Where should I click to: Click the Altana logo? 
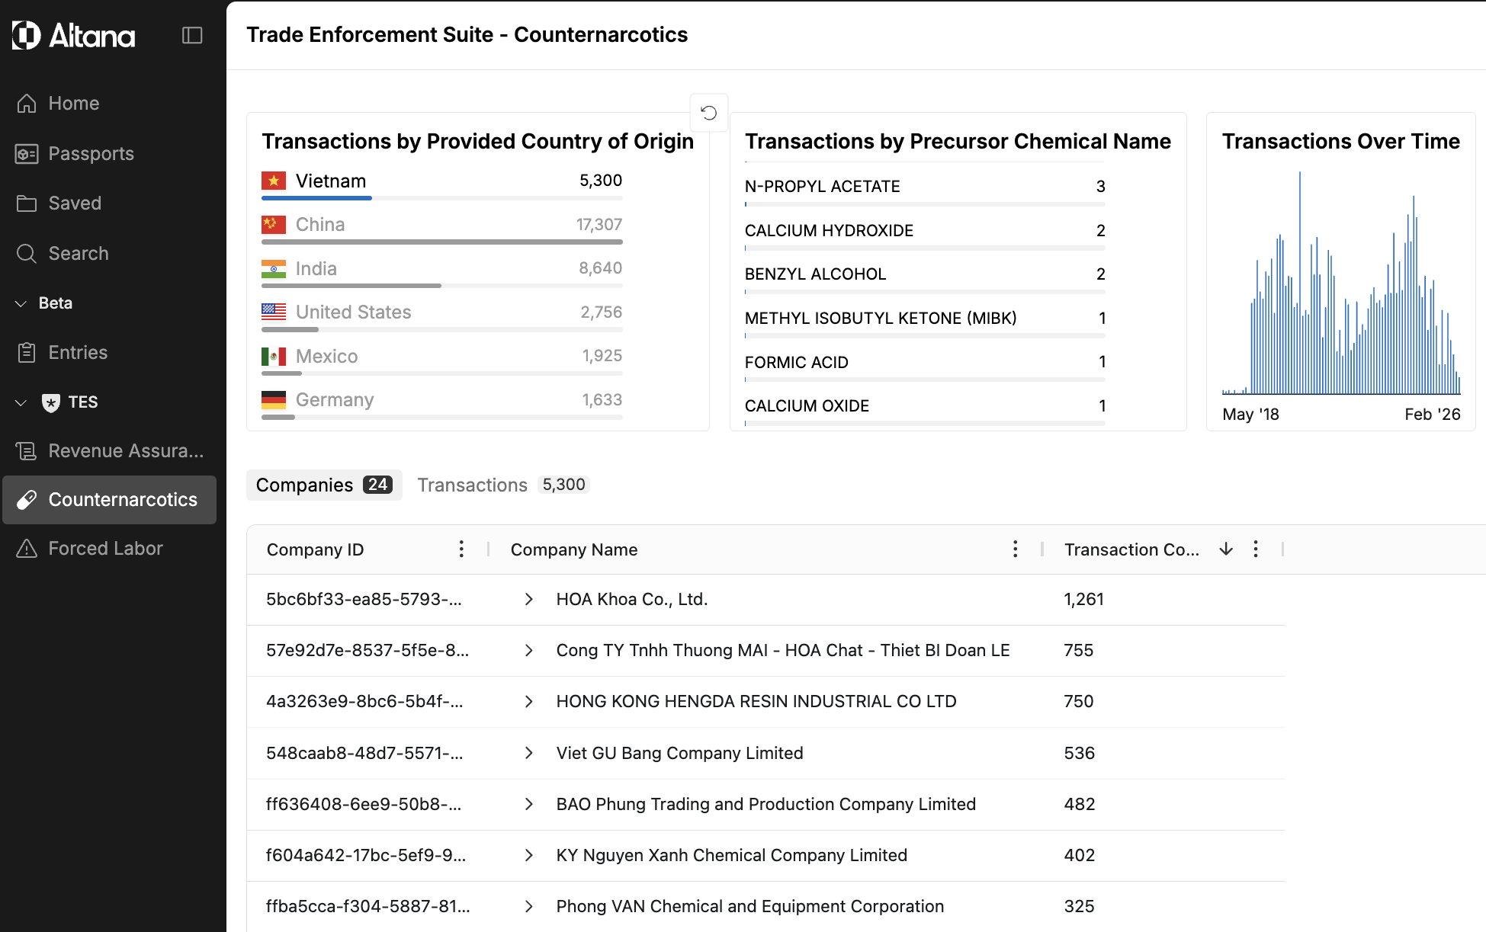pyautogui.click(x=74, y=35)
